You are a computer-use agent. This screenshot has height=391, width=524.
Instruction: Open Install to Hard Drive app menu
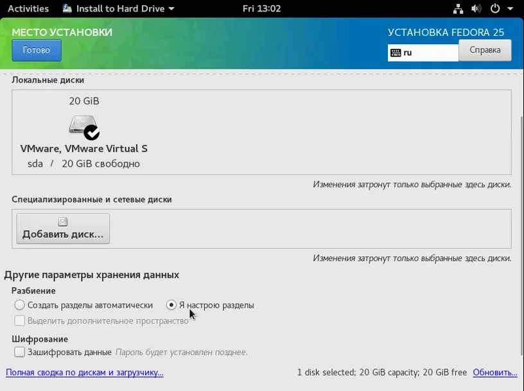point(119,8)
